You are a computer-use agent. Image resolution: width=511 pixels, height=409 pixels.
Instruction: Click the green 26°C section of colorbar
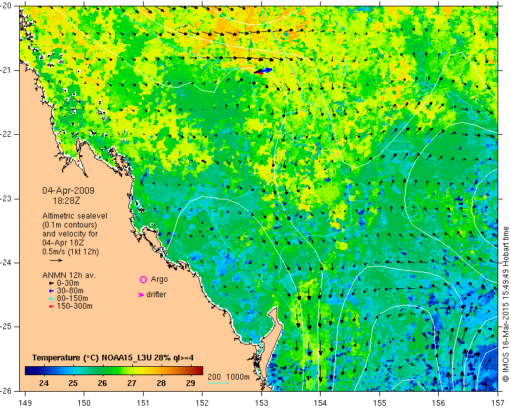102,371
